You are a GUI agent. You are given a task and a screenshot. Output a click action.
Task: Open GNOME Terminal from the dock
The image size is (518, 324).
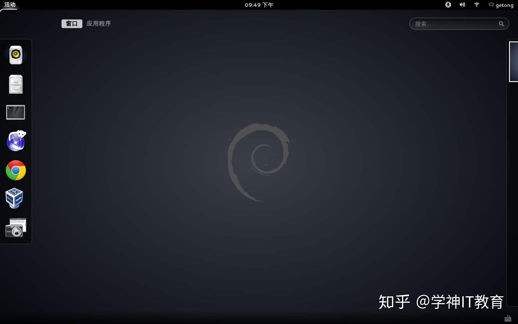tap(15, 112)
